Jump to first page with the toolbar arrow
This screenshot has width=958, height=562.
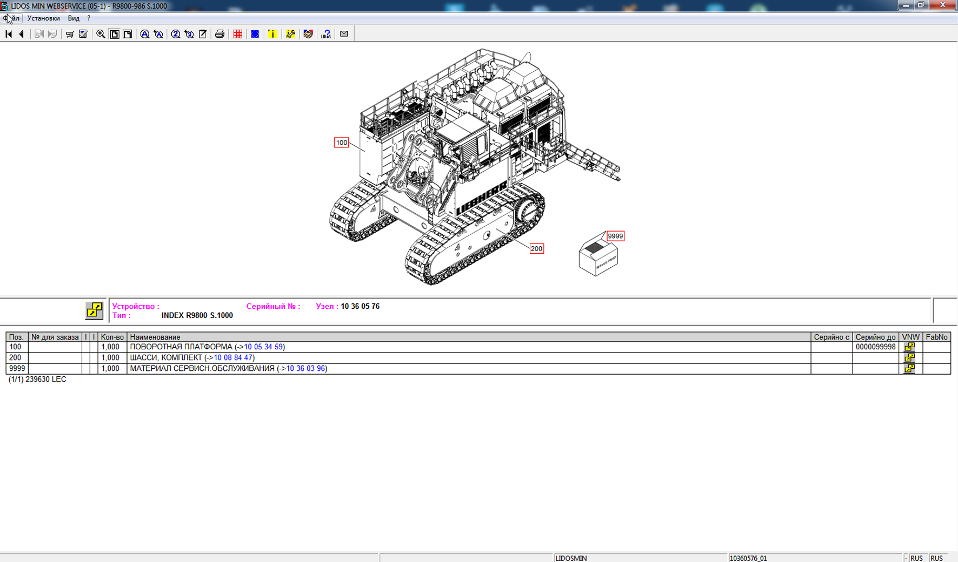pyautogui.click(x=9, y=34)
